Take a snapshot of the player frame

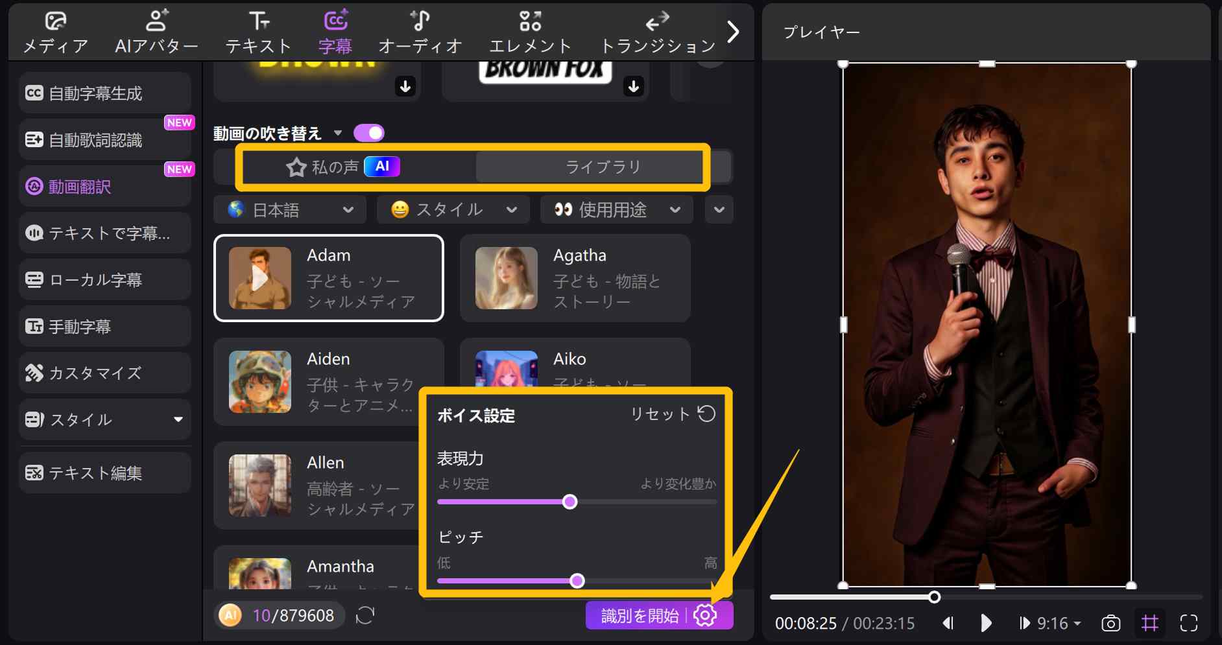click(1110, 623)
